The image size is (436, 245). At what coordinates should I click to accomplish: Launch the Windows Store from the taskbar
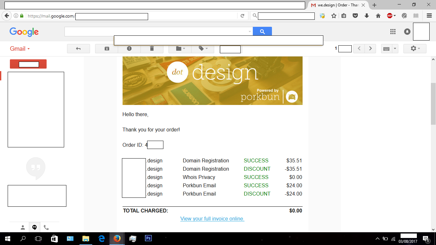point(54,239)
